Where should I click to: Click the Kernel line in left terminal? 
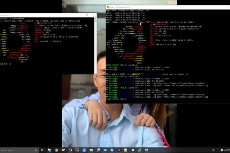(x=58, y=28)
